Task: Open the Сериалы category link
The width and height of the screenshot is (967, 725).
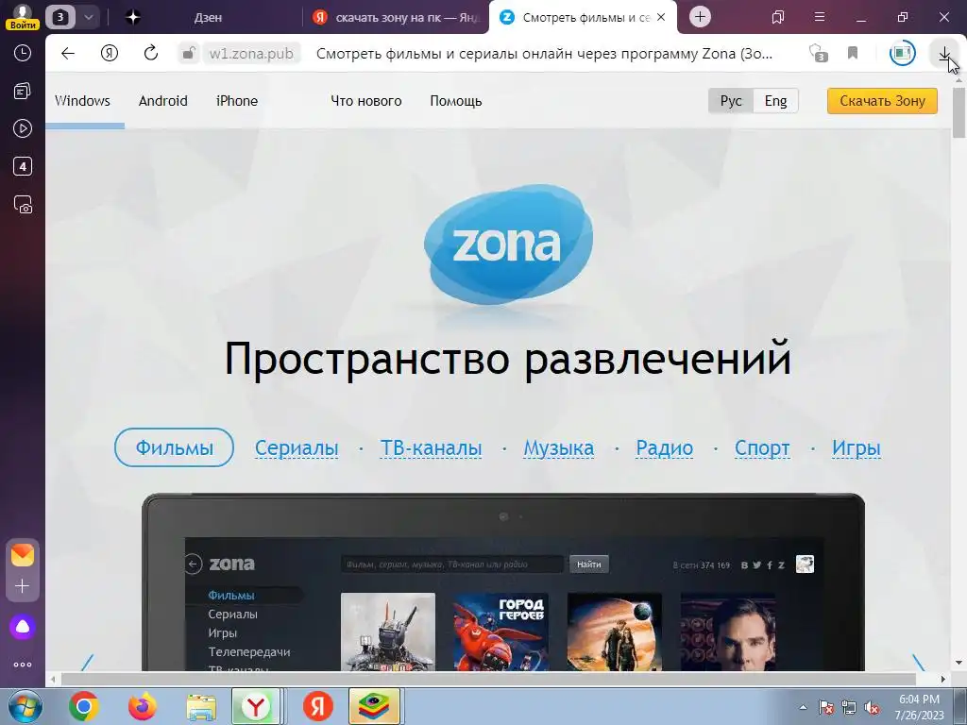Action: pyautogui.click(x=297, y=448)
